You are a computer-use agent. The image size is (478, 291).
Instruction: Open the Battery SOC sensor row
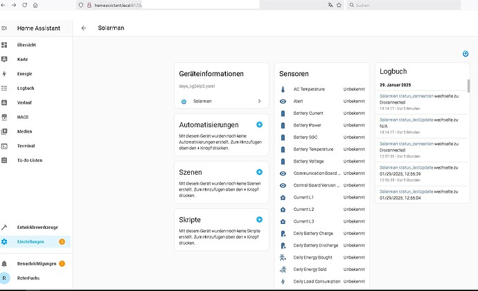pos(322,138)
